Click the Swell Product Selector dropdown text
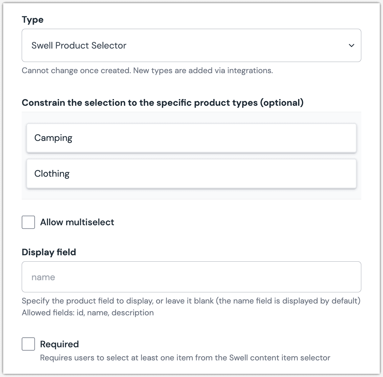This screenshot has width=383, height=377. pos(79,45)
